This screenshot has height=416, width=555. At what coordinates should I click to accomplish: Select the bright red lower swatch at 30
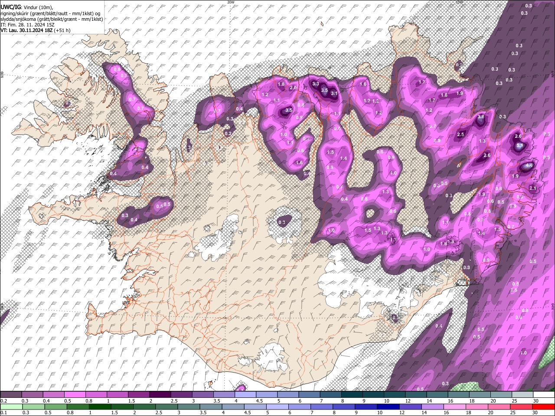[543, 407]
